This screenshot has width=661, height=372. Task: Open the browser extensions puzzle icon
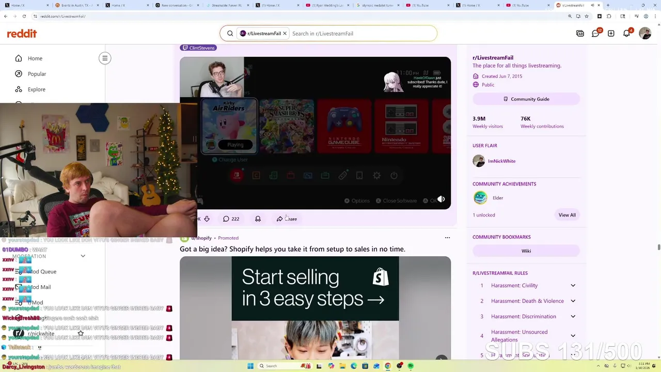pyautogui.click(x=609, y=16)
